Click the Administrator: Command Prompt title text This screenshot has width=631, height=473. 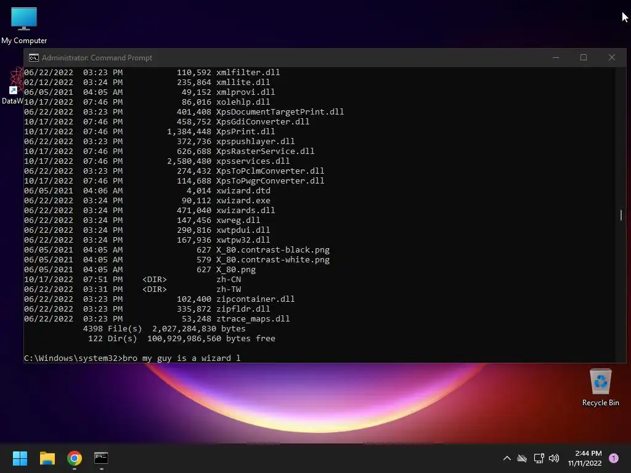97,58
